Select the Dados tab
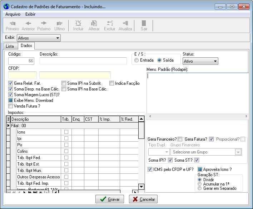253x209 pixels. pyautogui.click(x=26, y=46)
